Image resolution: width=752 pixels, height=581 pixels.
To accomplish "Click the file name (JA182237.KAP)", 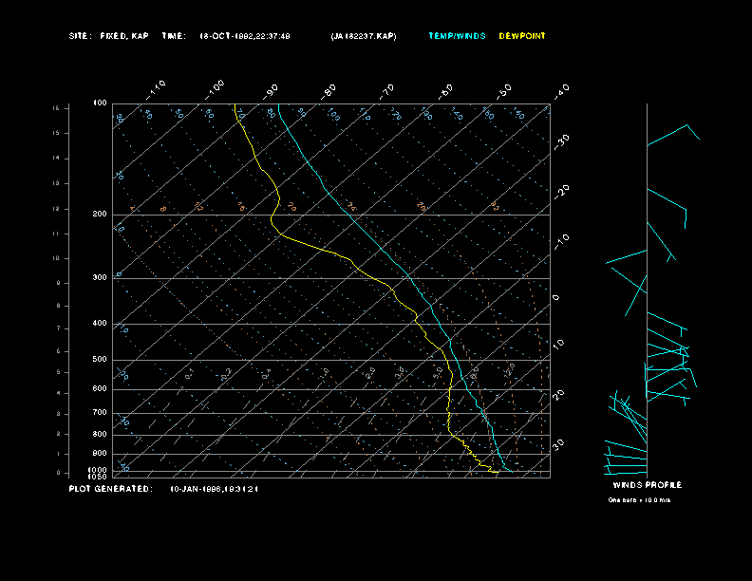I will pos(364,36).
